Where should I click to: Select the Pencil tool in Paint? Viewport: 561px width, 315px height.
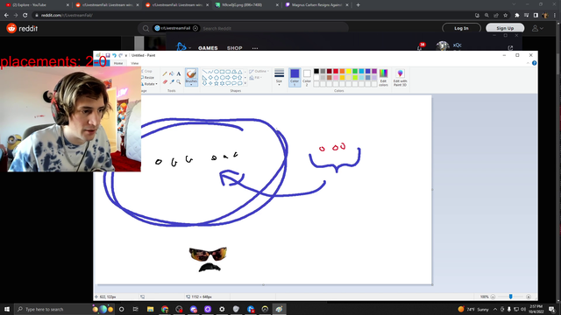(x=165, y=73)
